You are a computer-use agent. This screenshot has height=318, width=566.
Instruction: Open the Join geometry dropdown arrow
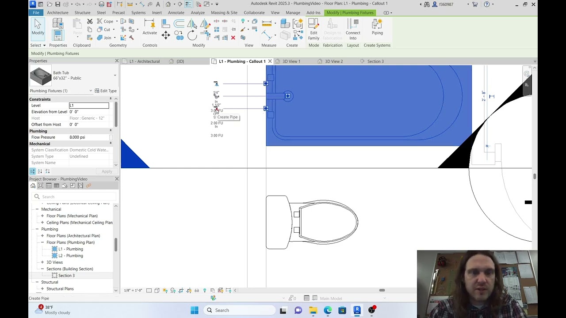(114, 38)
